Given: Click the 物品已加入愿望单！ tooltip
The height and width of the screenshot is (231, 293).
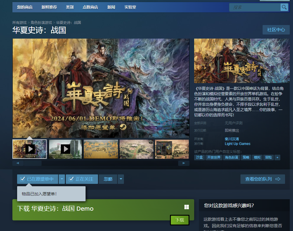Looking at the screenshot, I should (x=51, y=194).
